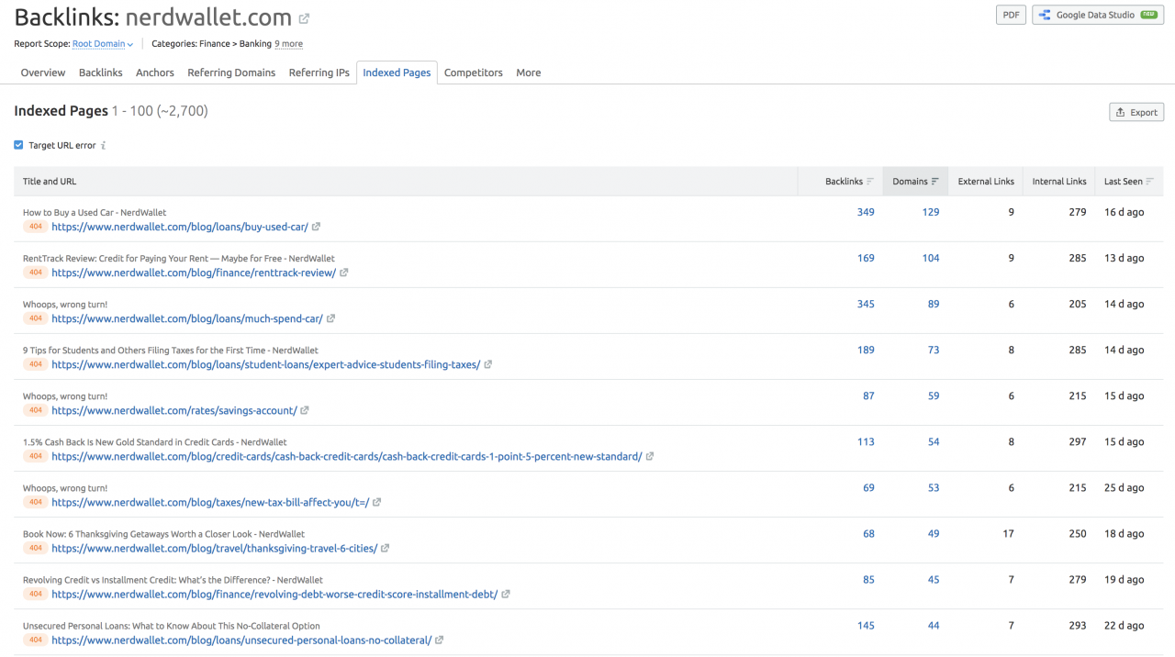The height and width of the screenshot is (657, 1175).
Task: Click the 349 backlinks count
Action: (866, 212)
